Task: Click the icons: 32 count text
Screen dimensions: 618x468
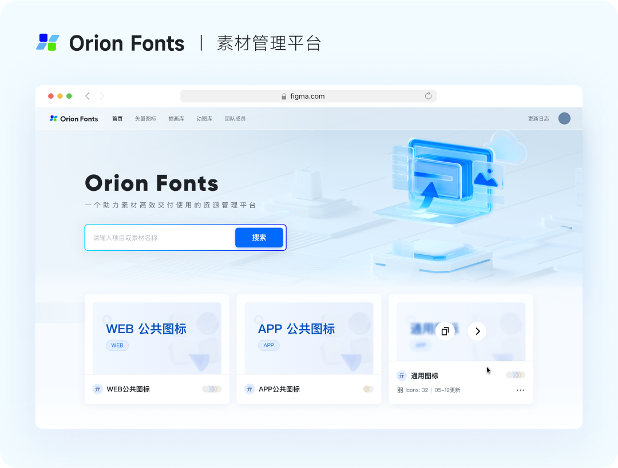Action: 417,390
